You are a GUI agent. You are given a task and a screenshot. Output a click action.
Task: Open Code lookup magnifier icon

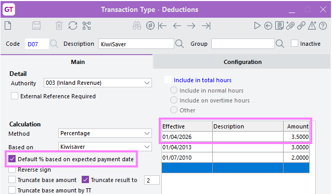click(x=54, y=44)
